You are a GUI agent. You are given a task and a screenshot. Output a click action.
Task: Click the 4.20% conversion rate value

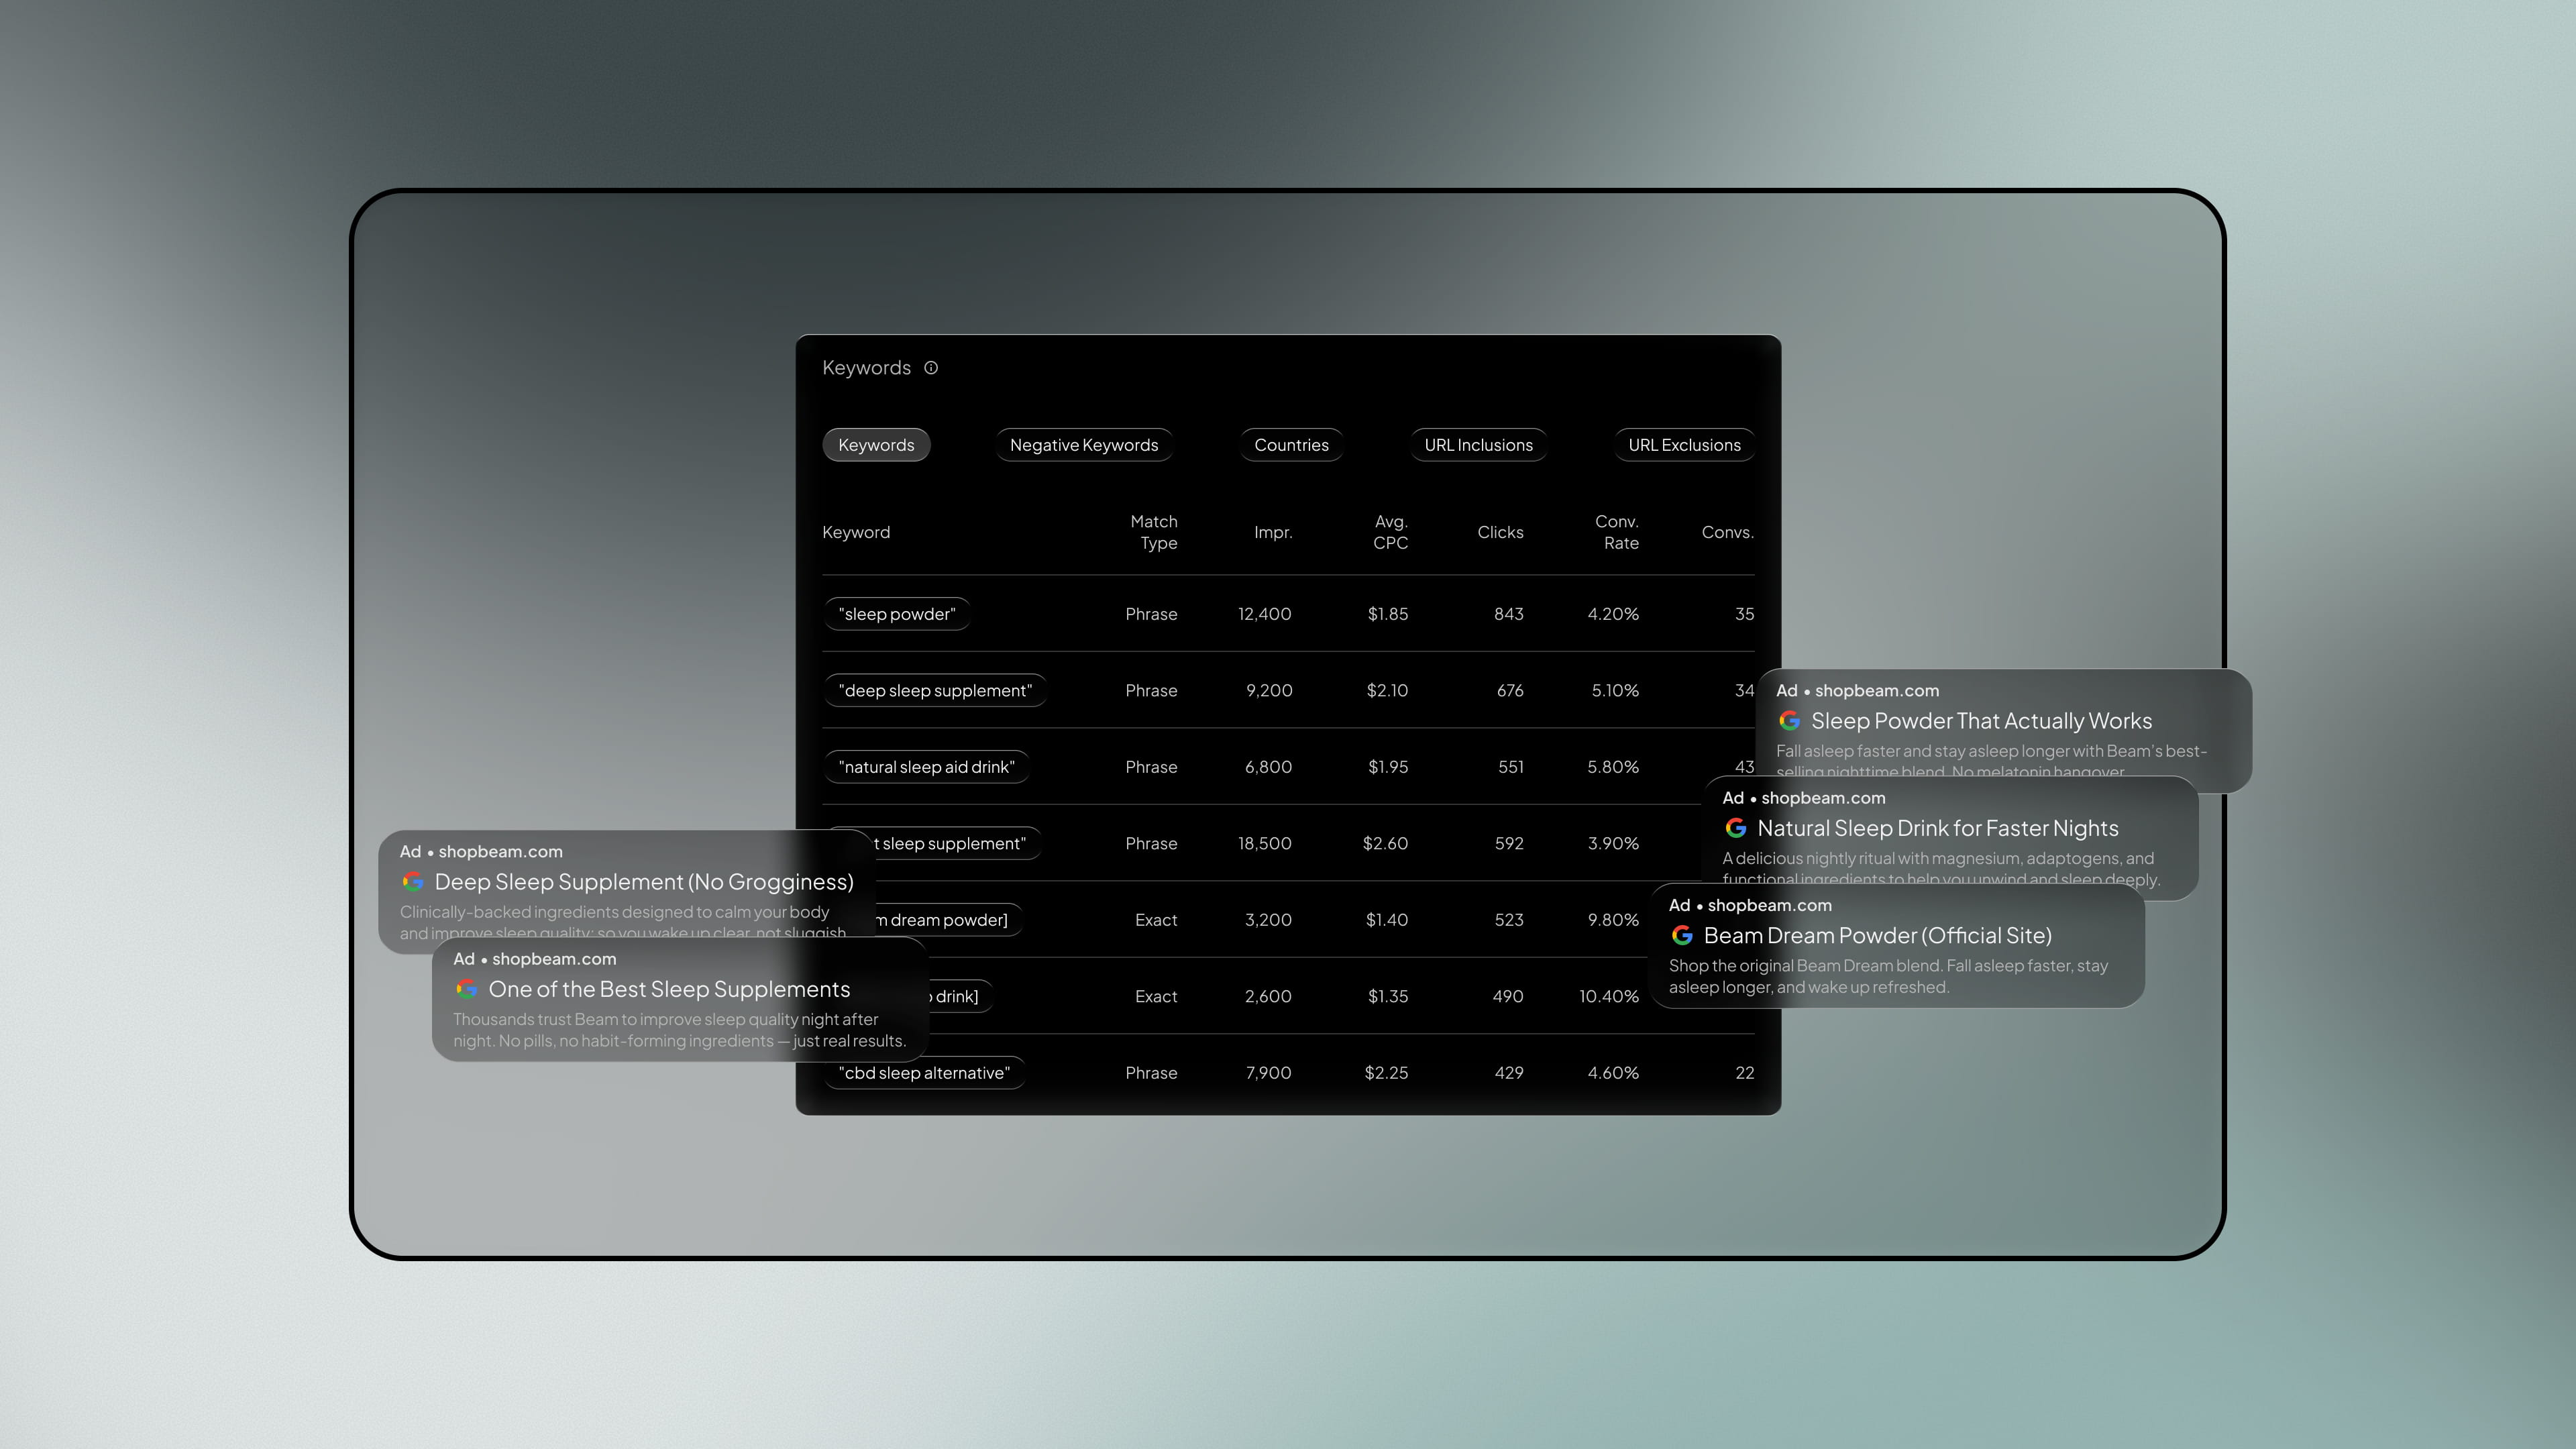[x=1613, y=614]
